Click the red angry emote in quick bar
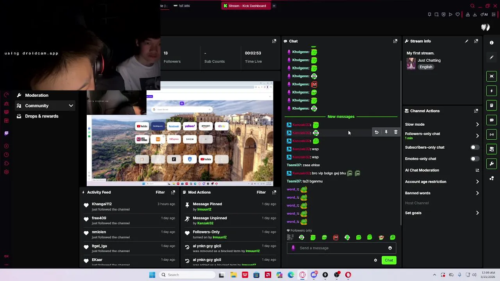Image resolution: width=500 pixels, height=281 pixels. (x=336, y=237)
